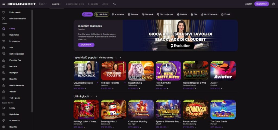The width and height of the screenshot is (278, 130).
Task: Open The Great Genie thumbnail
Action: coord(223,109)
